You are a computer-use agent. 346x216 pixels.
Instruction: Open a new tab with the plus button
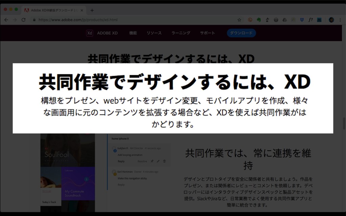pos(92,10)
